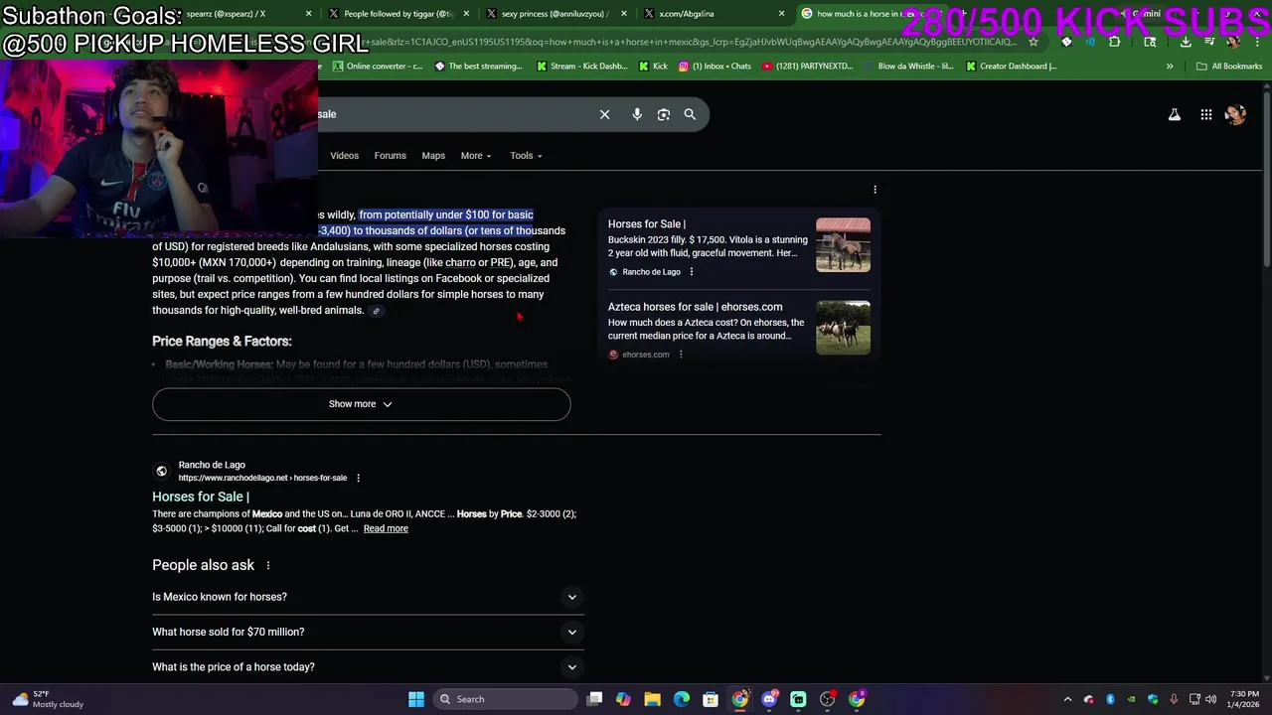
Task: Open Search Labs flask icon
Action: point(1175,114)
